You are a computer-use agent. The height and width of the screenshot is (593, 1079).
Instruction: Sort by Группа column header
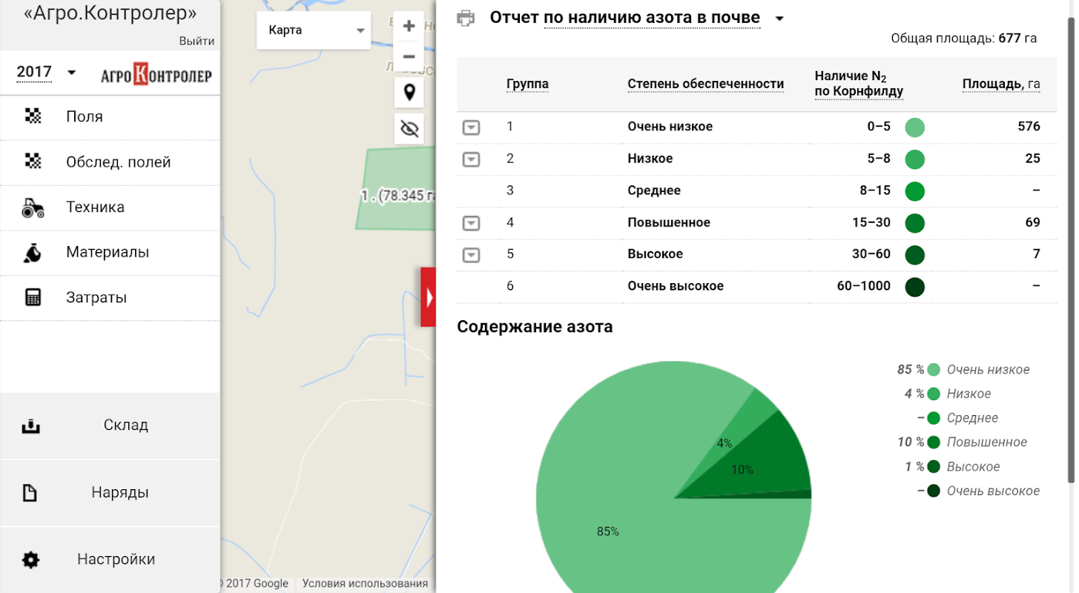pyautogui.click(x=527, y=84)
